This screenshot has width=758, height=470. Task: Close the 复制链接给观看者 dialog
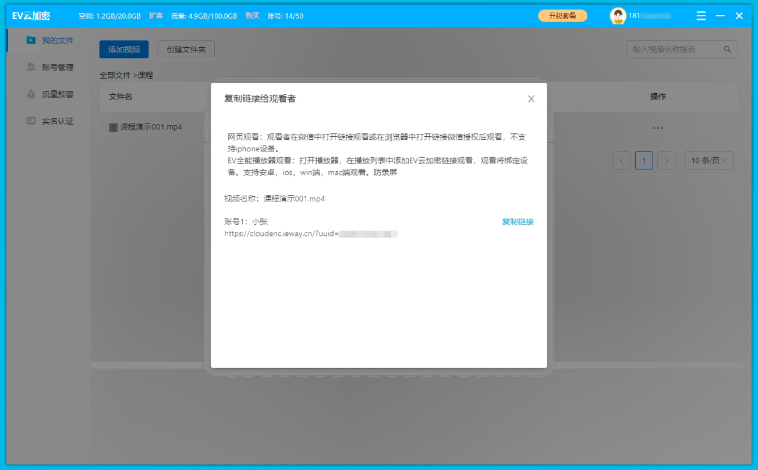[531, 99]
